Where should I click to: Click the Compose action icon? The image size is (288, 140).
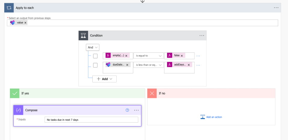tap(18, 110)
